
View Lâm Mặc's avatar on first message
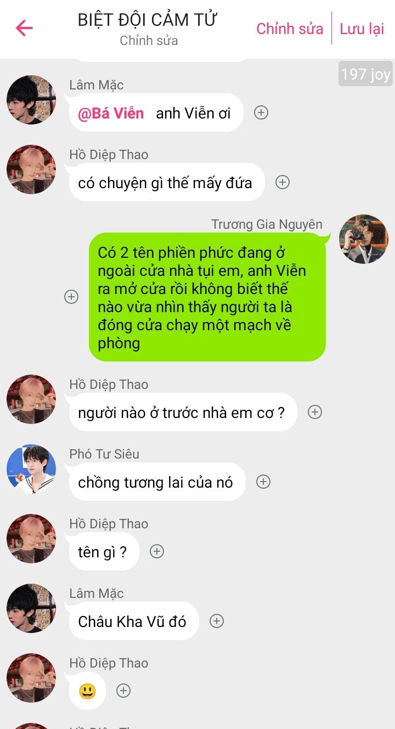(31, 100)
